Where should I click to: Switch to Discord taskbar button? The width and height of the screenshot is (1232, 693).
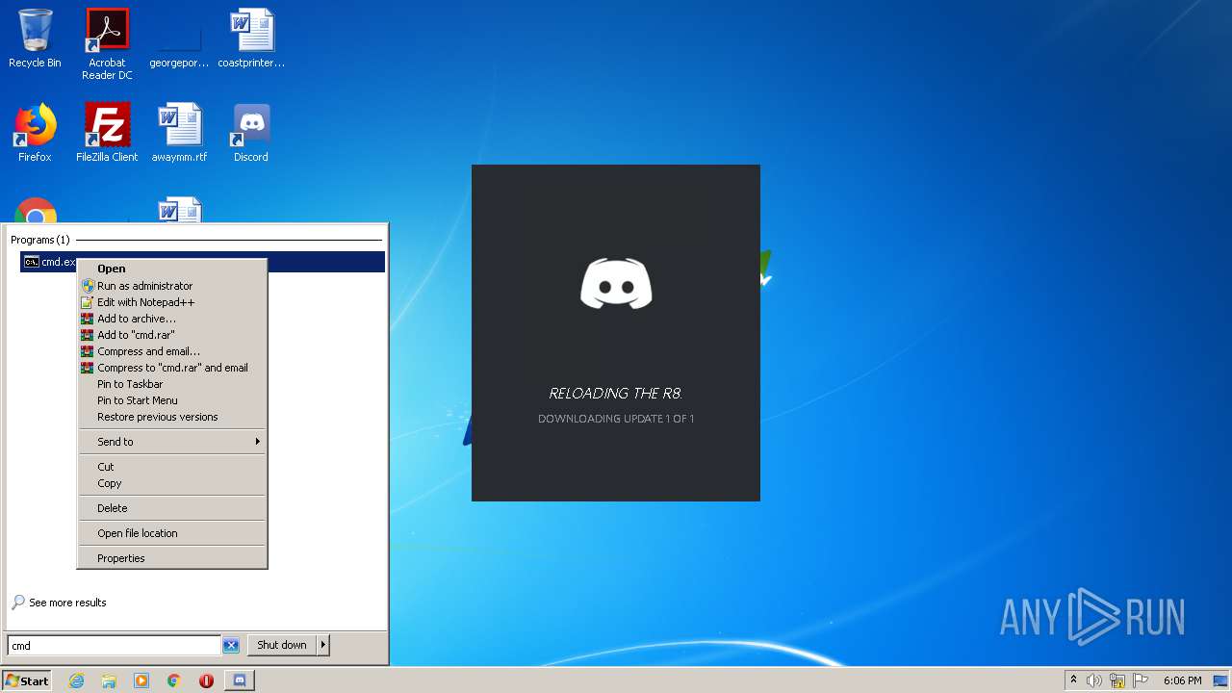(240, 680)
